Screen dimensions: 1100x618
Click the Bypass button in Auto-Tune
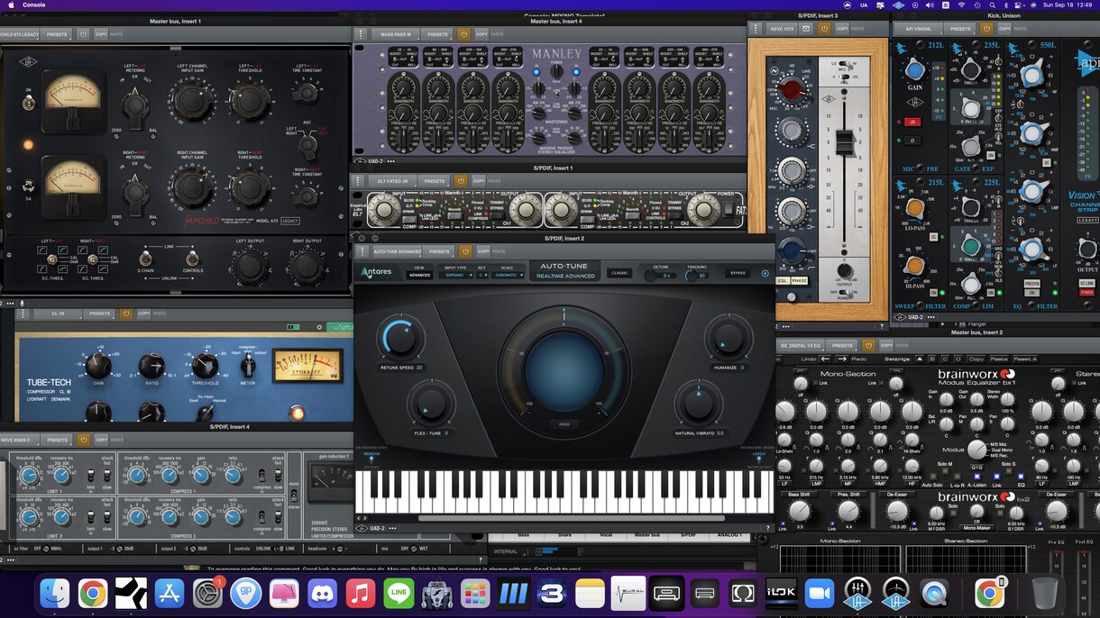point(738,273)
